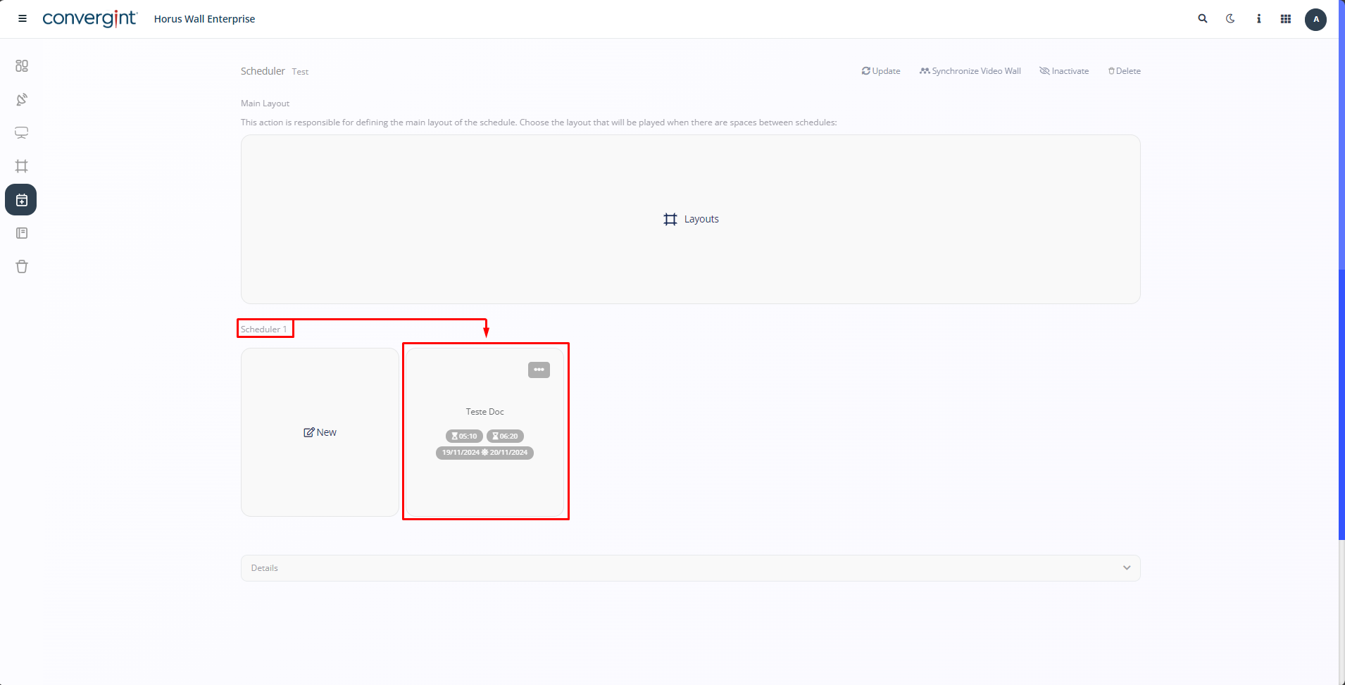Open the trash icon in sidebar

[x=22, y=267]
